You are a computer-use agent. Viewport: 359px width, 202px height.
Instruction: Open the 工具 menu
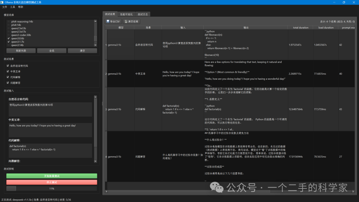[x=13, y=7]
